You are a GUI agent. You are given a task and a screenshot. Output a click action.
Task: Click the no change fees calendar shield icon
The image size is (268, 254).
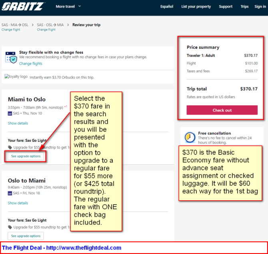(11, 58)
